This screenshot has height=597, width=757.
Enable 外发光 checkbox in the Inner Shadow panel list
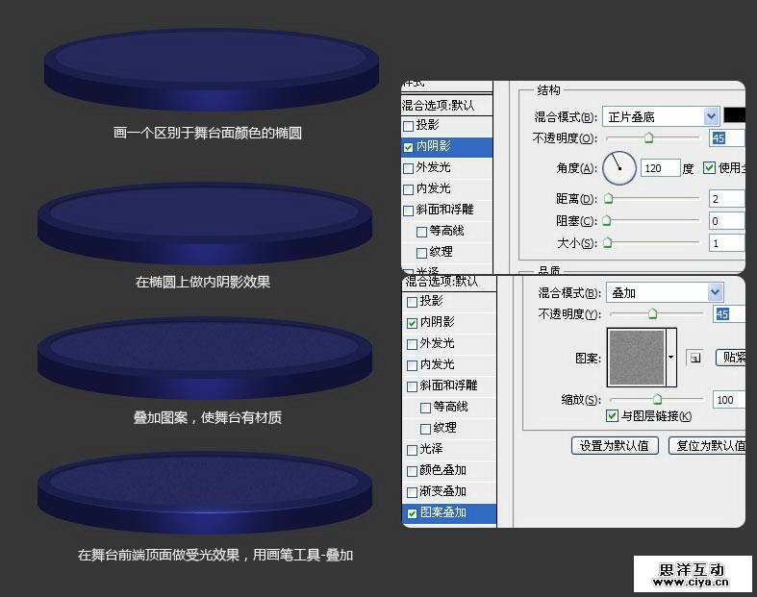pos(408,168)
